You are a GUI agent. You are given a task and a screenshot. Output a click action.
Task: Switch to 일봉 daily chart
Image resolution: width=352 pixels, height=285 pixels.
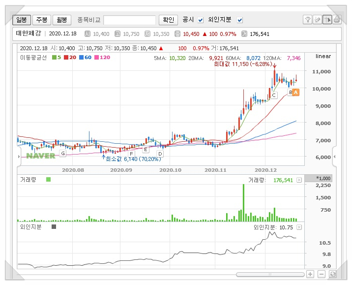coord(21,20)
